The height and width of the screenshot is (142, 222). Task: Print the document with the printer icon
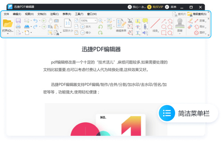click(x=18, y=26)
